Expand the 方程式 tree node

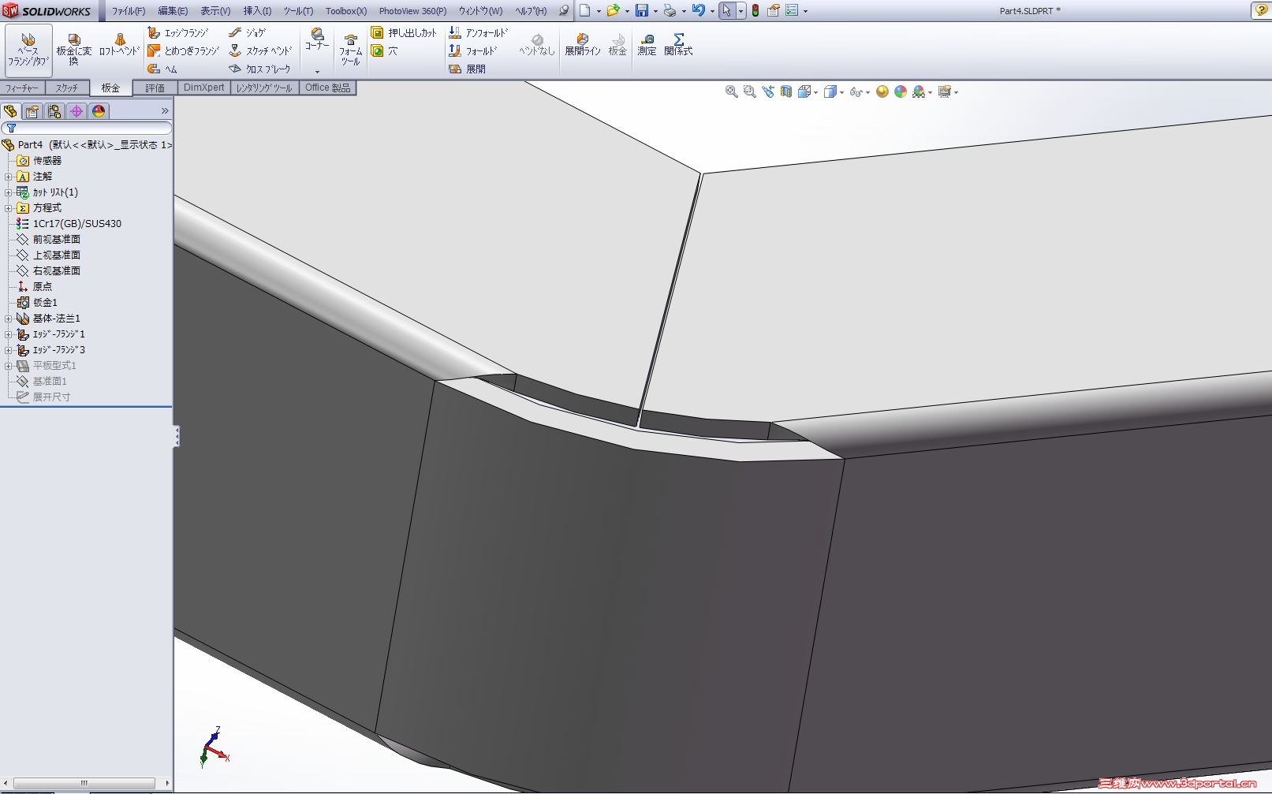[9, 208]
